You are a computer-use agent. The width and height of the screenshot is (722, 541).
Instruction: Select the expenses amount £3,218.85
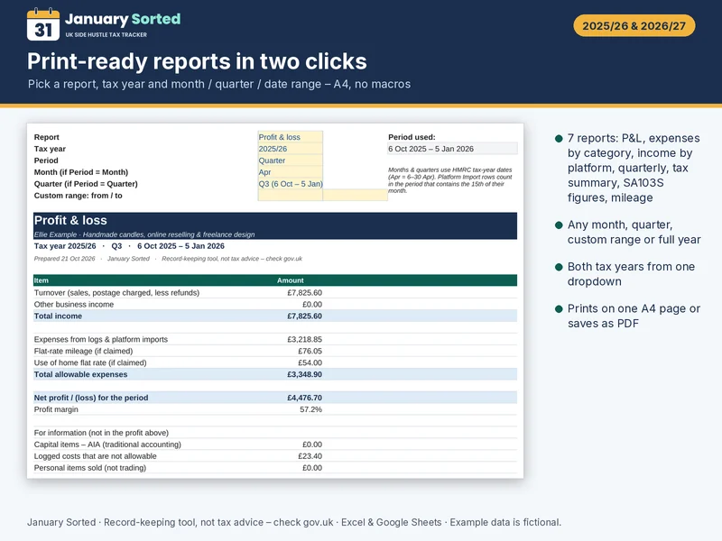click(304, 339)
